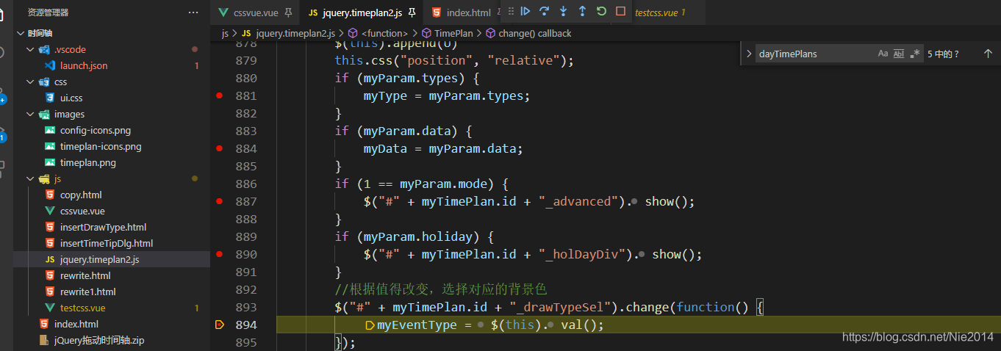This screenshot has width=1001, height=351.
Task: Open jquery.timeplan2.js breadcrumb item
Action: [x=288, y=33]
